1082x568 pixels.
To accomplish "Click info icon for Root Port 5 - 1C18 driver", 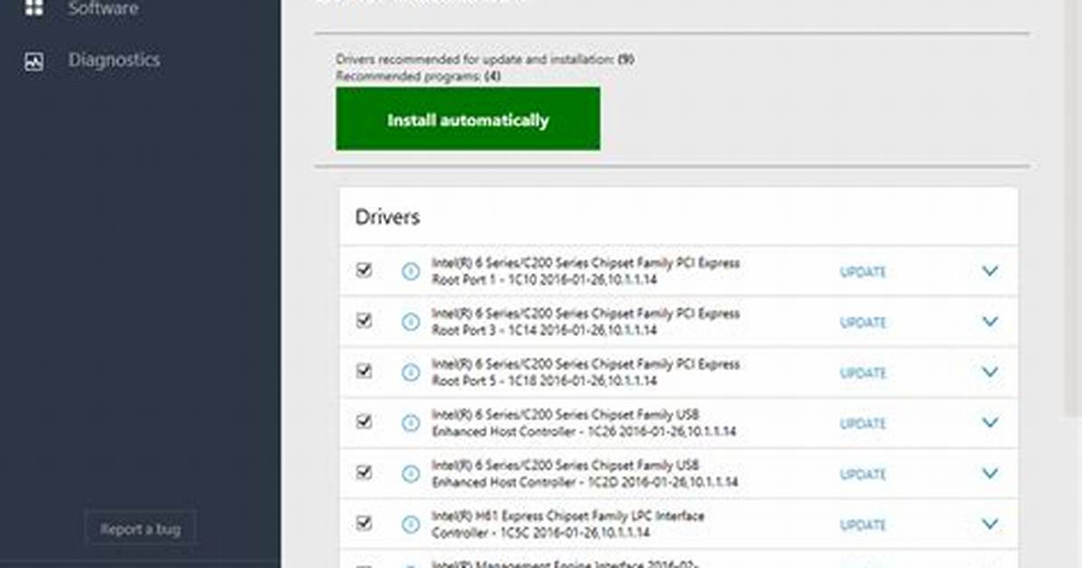I will click(411, 373).
